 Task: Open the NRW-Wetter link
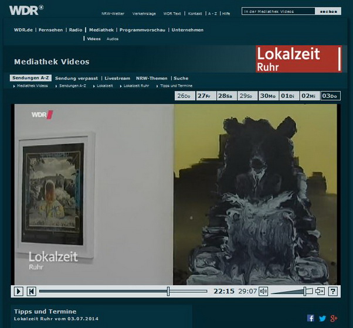point(113,13)
